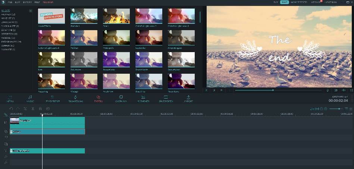The height and width of the screenshot is (169, 354).
Task: Open the HELP menu
Action: [37, 2]
